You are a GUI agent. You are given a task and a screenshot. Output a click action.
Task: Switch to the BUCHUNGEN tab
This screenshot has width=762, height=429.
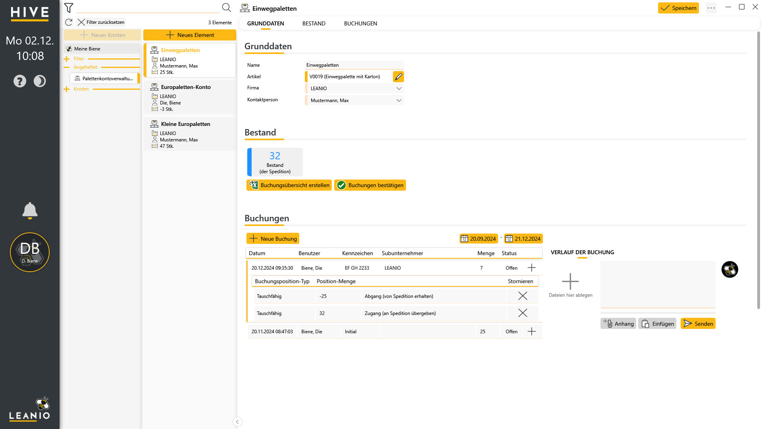360,23
